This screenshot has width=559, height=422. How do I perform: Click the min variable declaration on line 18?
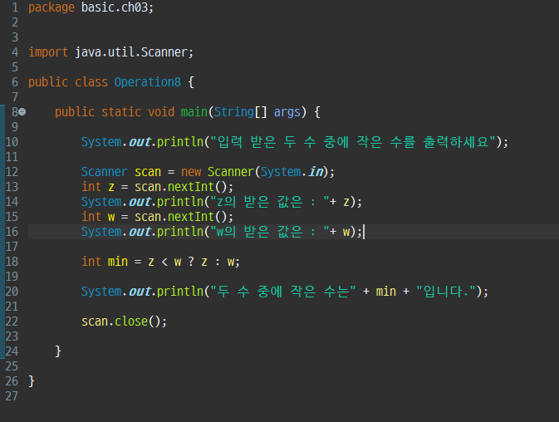click(118, 262)
